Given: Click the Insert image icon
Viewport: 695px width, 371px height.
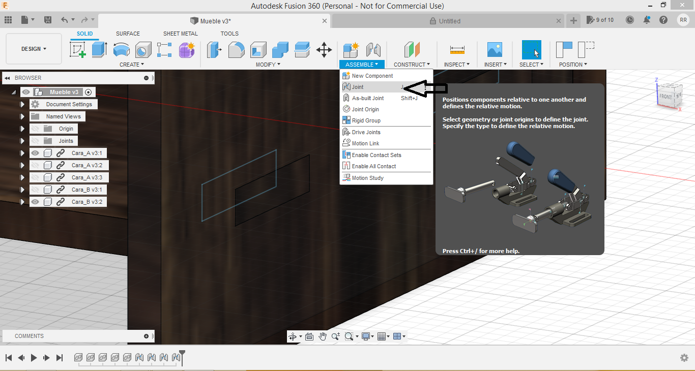Looking at the screenshot, I should (x=495, y=49).
